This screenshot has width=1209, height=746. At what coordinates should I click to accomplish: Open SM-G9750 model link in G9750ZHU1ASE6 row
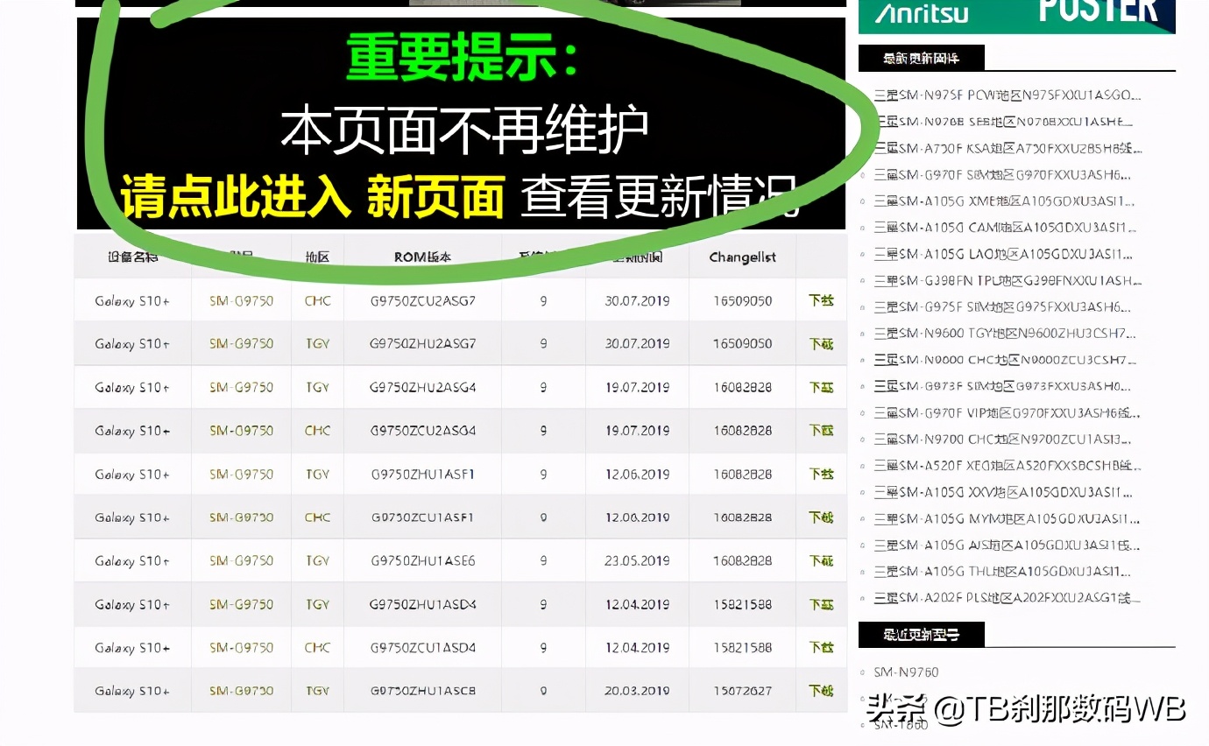[x=241, y=560]
